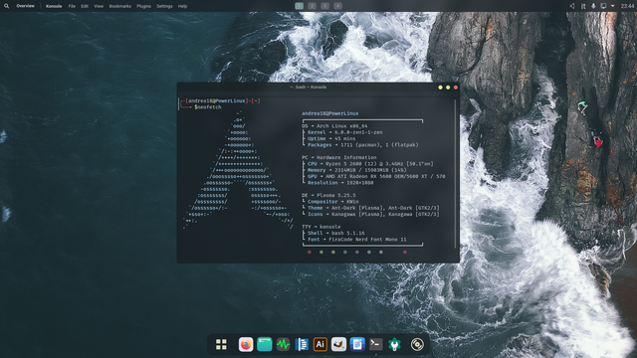Open the View menu
This screenshot has height=358, width=637.
pos(99,6)
